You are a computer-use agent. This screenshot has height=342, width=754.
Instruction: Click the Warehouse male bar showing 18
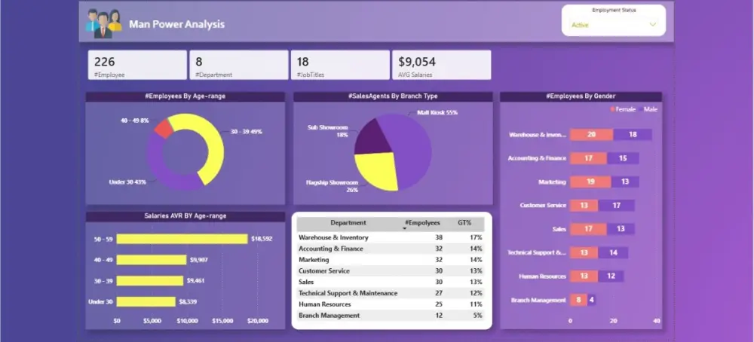(x=633, y=135)
